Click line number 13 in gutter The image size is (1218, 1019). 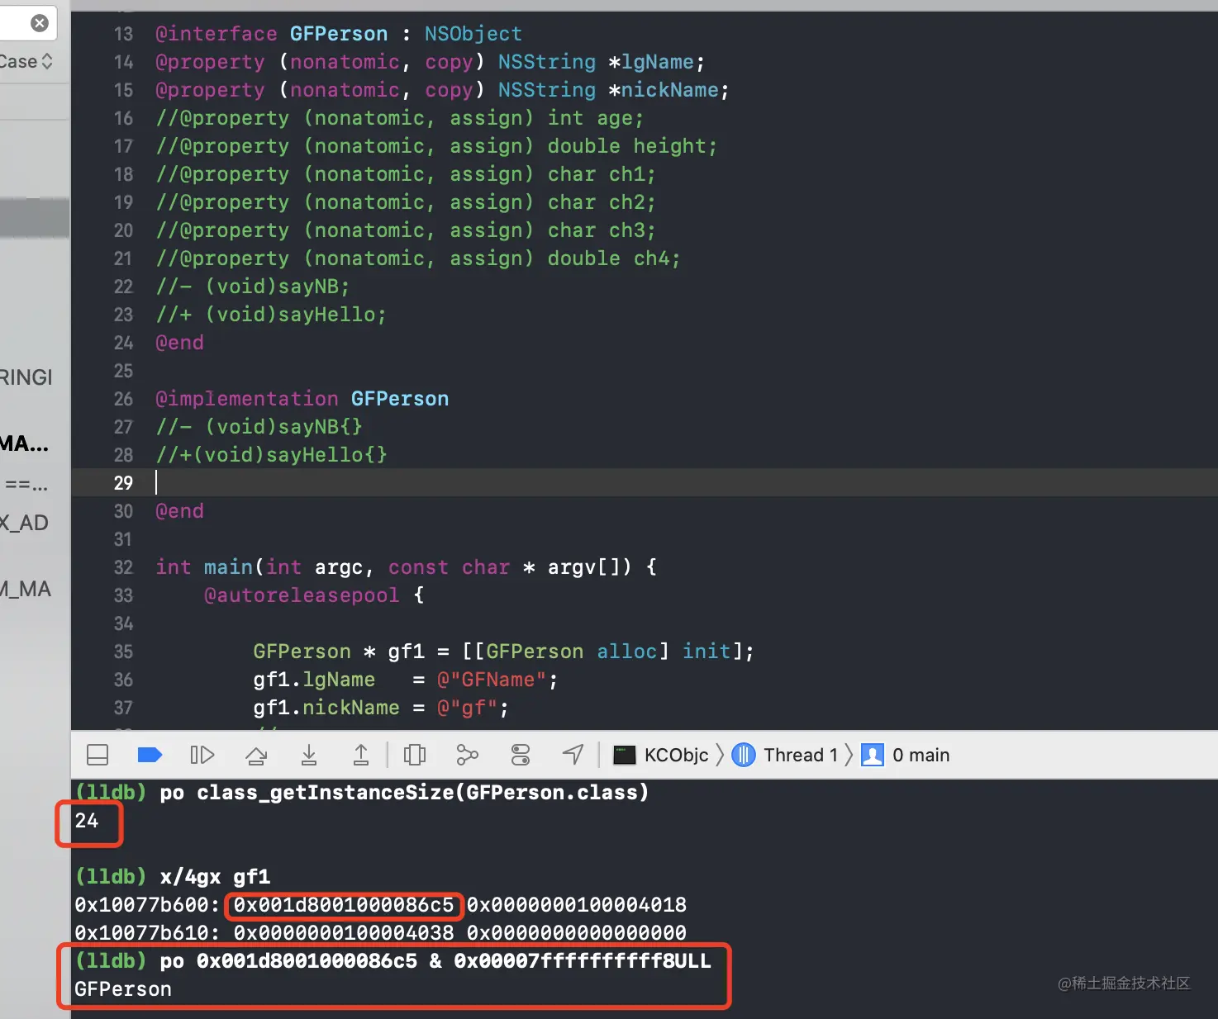point(123,34)
